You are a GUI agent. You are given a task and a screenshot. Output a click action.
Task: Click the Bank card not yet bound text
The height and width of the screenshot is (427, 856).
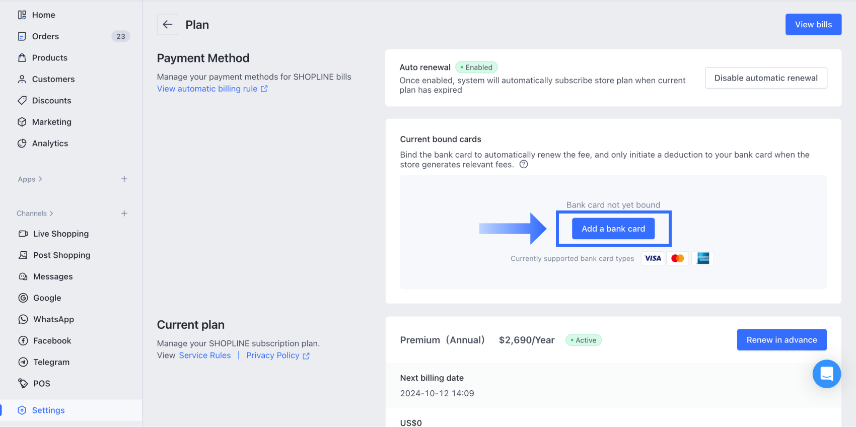pyautogui.click(x=613, y=205)
